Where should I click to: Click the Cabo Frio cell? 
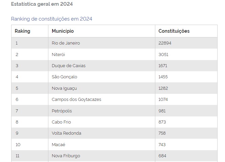102,122
